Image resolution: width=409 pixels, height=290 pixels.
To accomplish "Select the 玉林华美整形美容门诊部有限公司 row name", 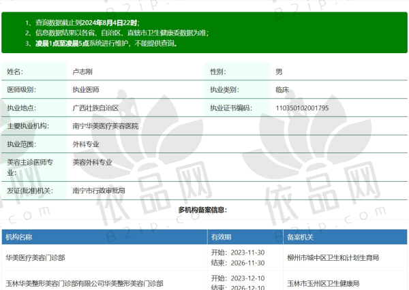I will coord(85,283).
